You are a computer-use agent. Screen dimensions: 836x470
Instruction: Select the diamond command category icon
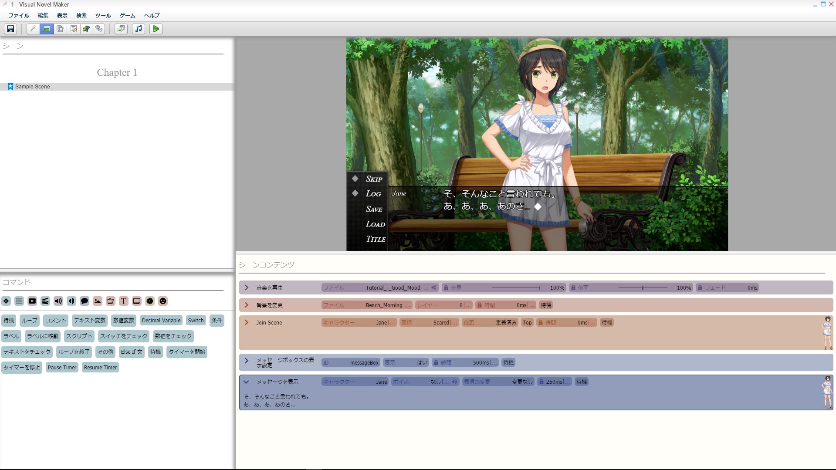coord(6,301)
